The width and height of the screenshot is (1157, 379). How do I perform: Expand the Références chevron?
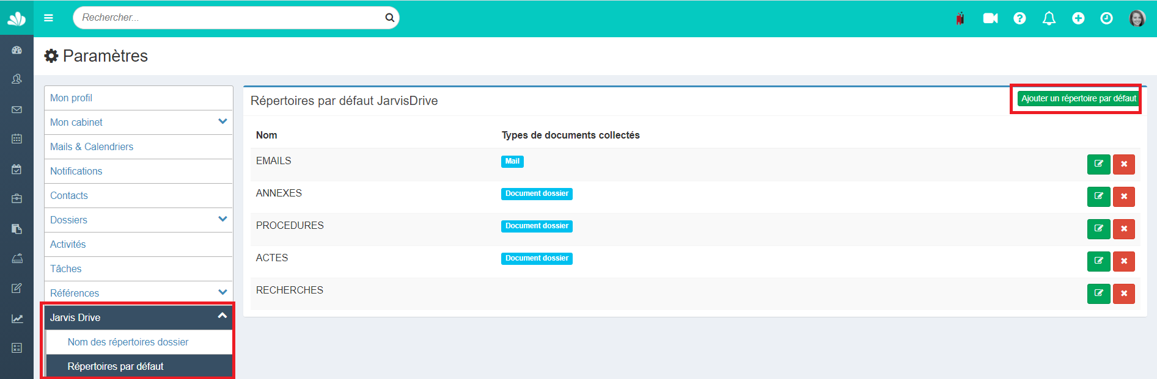pyautogui.click(x=222, y=292)
